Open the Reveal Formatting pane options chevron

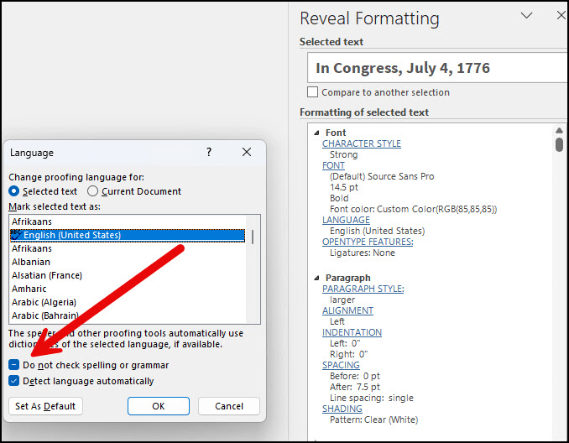pyautogui.click(x=526, y=16)
